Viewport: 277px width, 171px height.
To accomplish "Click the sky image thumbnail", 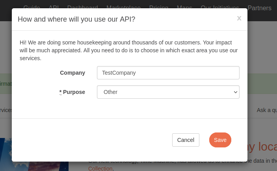I will [6, 154].
